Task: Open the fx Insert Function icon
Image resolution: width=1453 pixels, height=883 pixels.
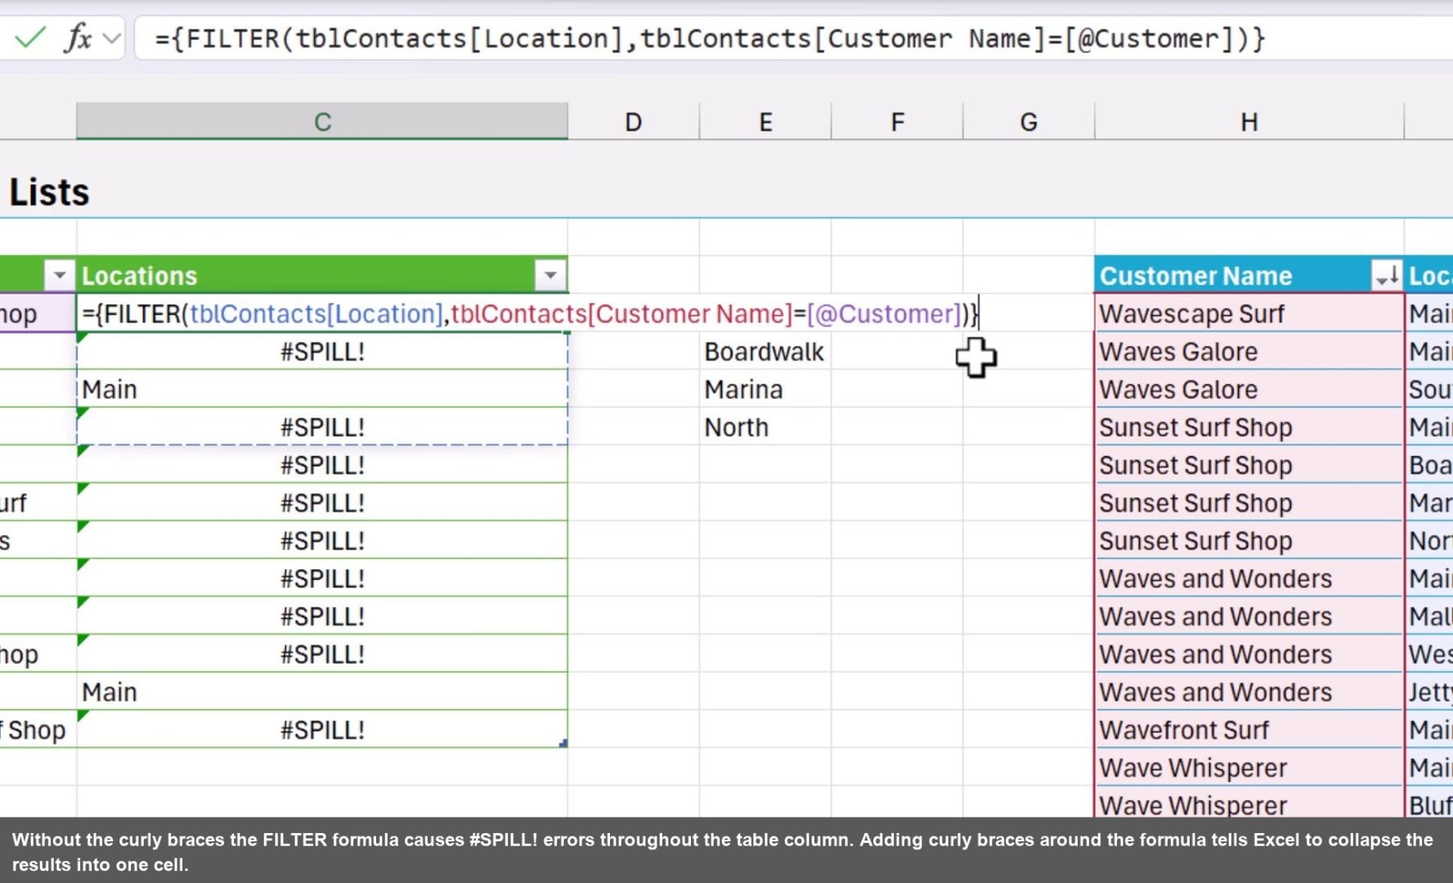Action: [78, 38]
